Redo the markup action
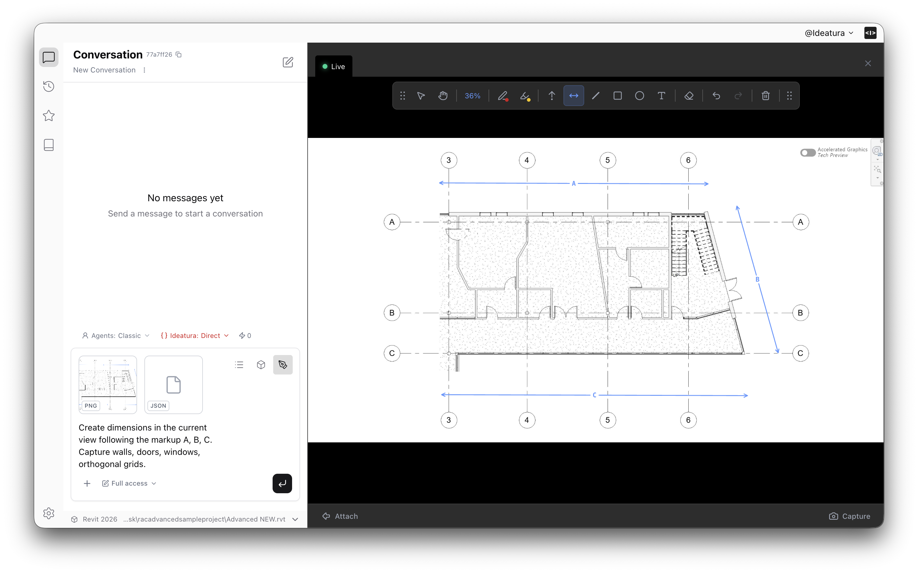918x573 pixels. [x=738, y=96]
